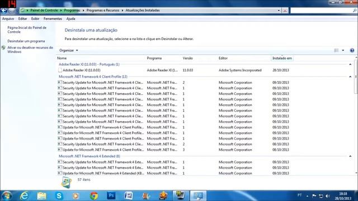Open Skype from the taskbar

(x=59, y=196)
